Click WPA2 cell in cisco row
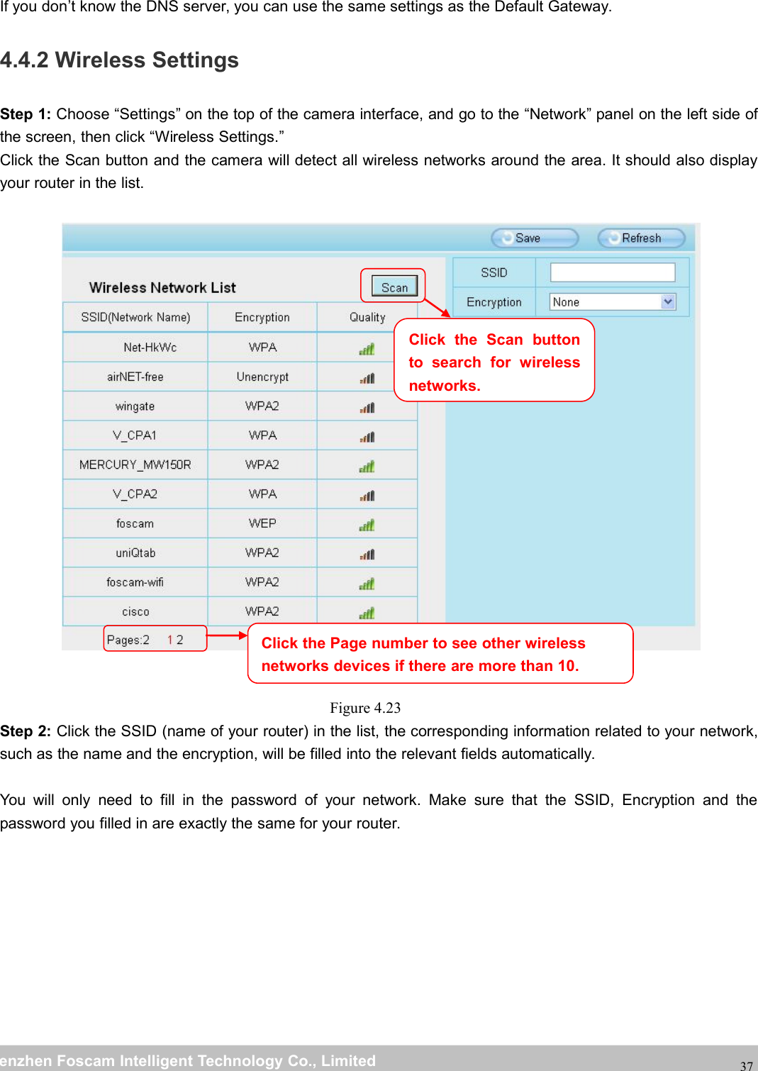The image size is (758, 1071). (262, 611)
